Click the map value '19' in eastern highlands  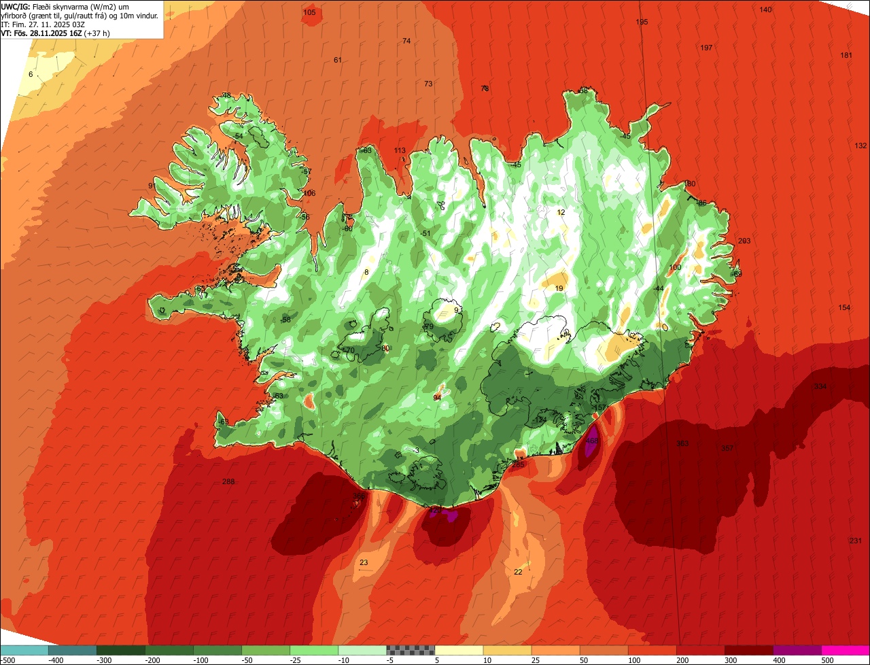click(x=559, y=288)
